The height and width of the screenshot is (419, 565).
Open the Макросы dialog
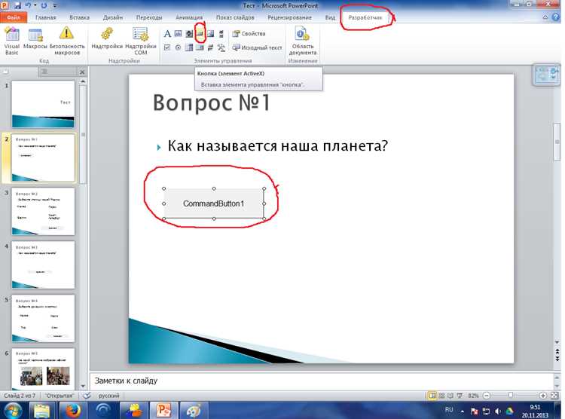pos(35,41)
